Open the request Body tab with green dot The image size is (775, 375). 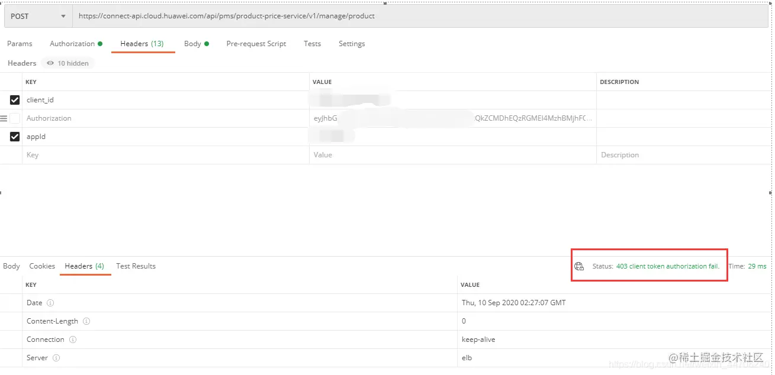pos(197,44)
